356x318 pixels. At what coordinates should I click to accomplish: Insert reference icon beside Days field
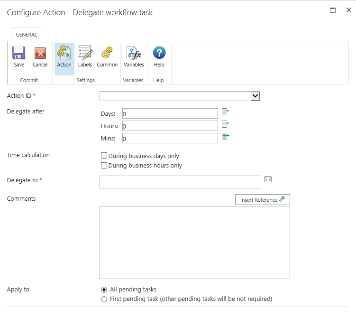[x=226, y=112]
